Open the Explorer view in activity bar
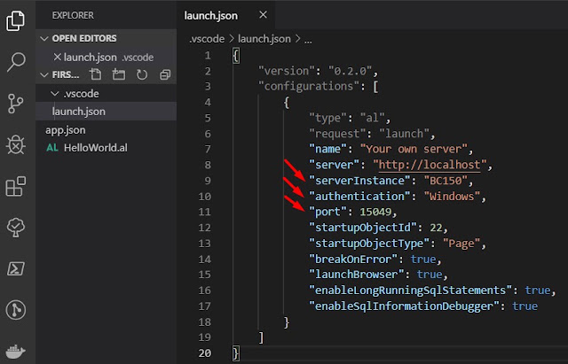This screenshot has height=364, width=568. point(16,20)
